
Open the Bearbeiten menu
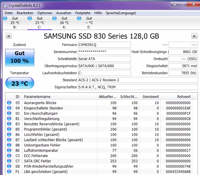coord(25,13)
